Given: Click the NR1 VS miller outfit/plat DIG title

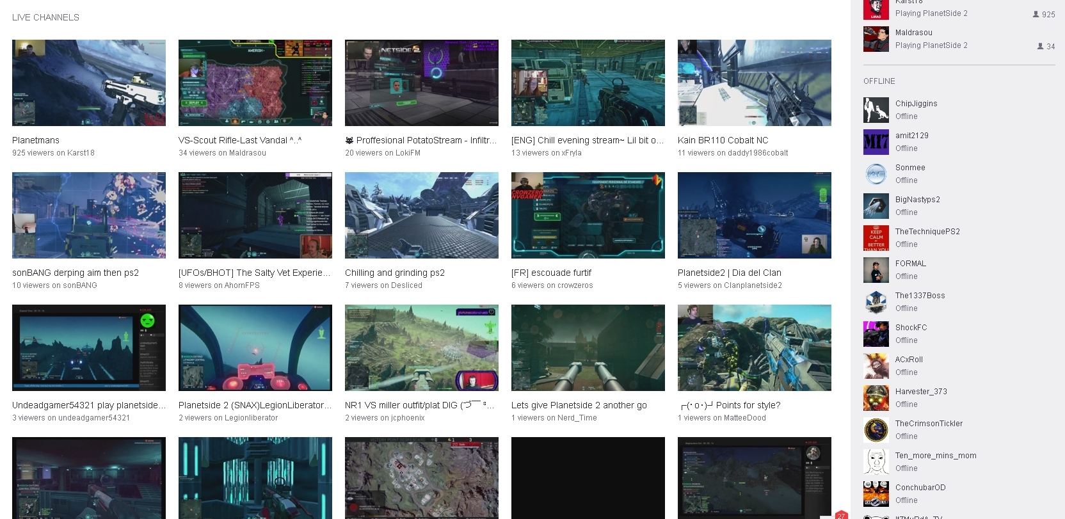Looking at the screenshot, I should pos(420,405).
